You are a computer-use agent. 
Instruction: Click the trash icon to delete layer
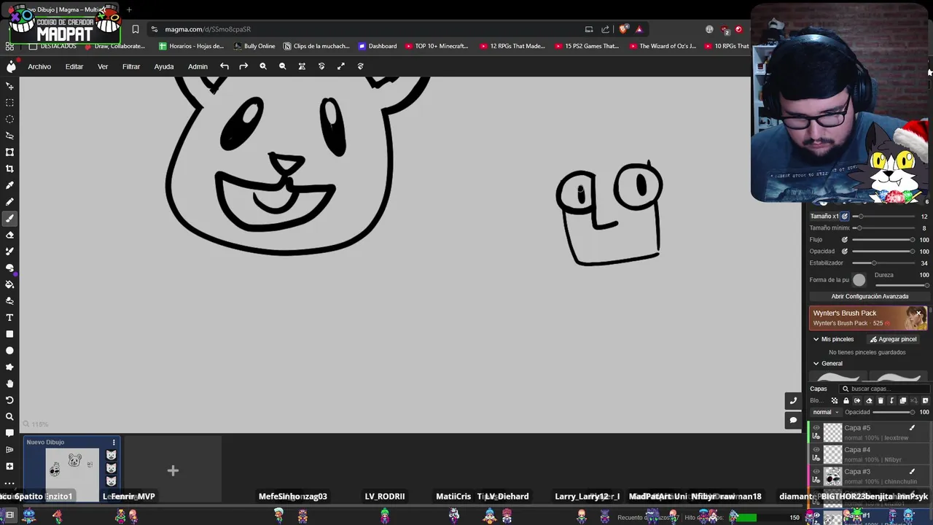pos(880,400)
